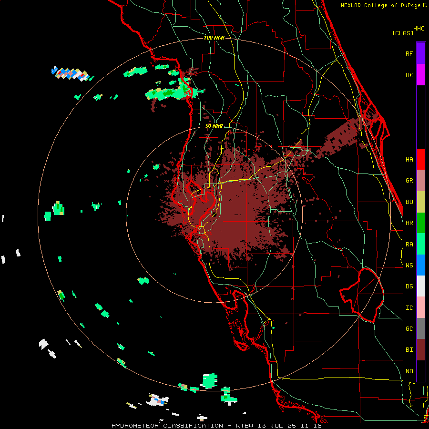Click the "RF" legend label
This screenshot has height=429, width=429.
[x=409, y=53]
